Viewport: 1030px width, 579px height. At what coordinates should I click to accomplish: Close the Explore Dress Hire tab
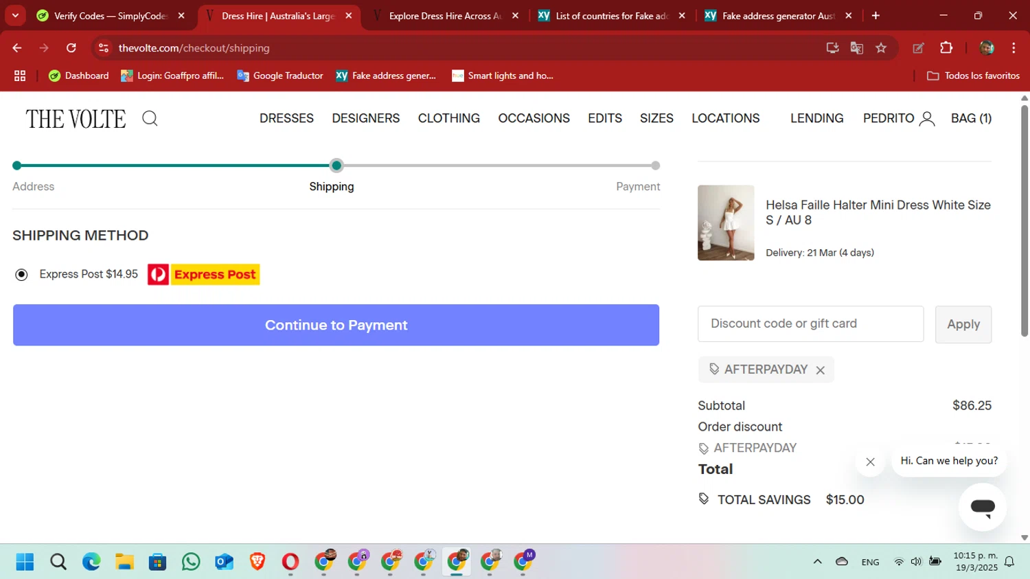515,16
